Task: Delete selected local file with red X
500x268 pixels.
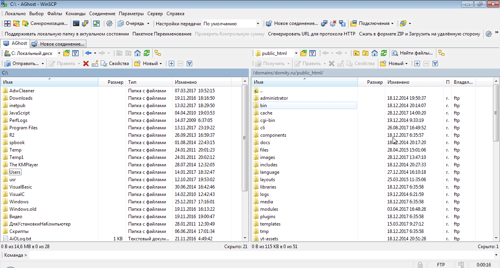Action: [x=86, y=63]
